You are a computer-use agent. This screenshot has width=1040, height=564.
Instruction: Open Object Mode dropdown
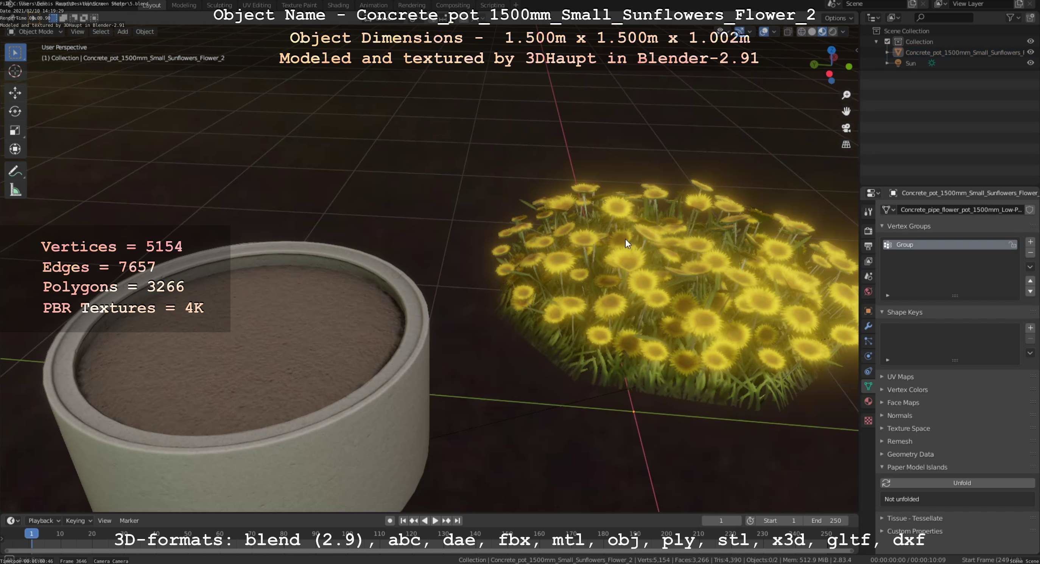(36, 31)
